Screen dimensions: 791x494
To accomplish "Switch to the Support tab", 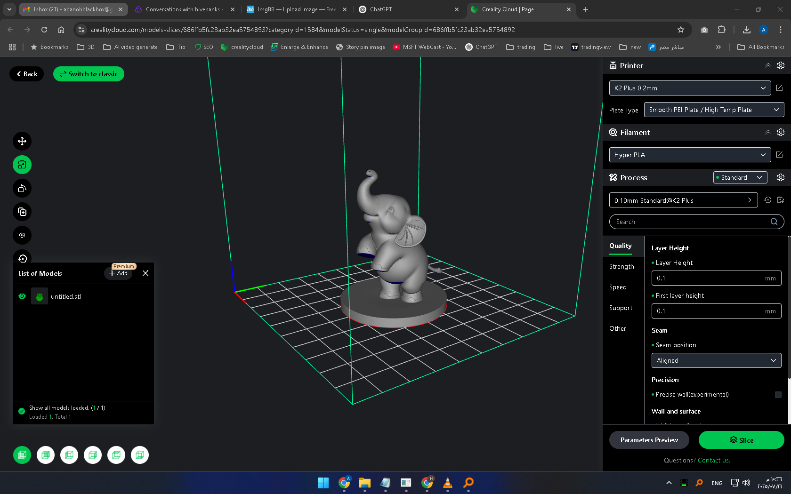I will [x=621, y=308].
